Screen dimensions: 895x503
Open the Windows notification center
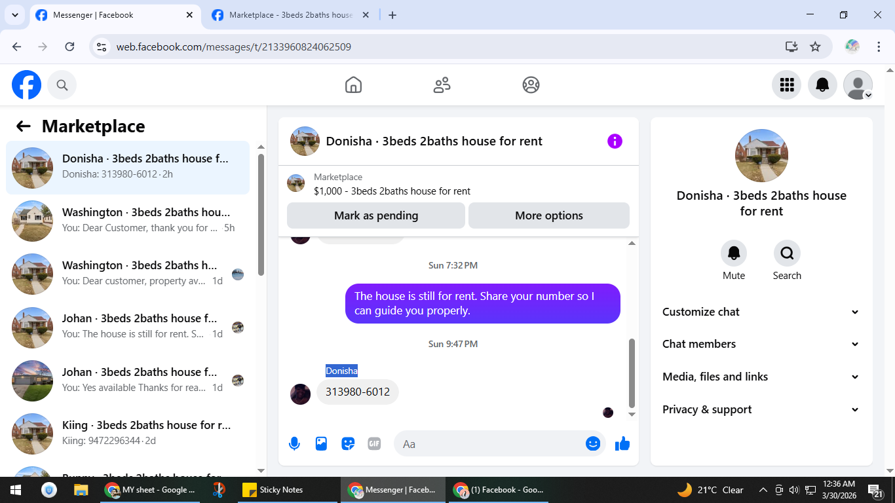[875, 491]
